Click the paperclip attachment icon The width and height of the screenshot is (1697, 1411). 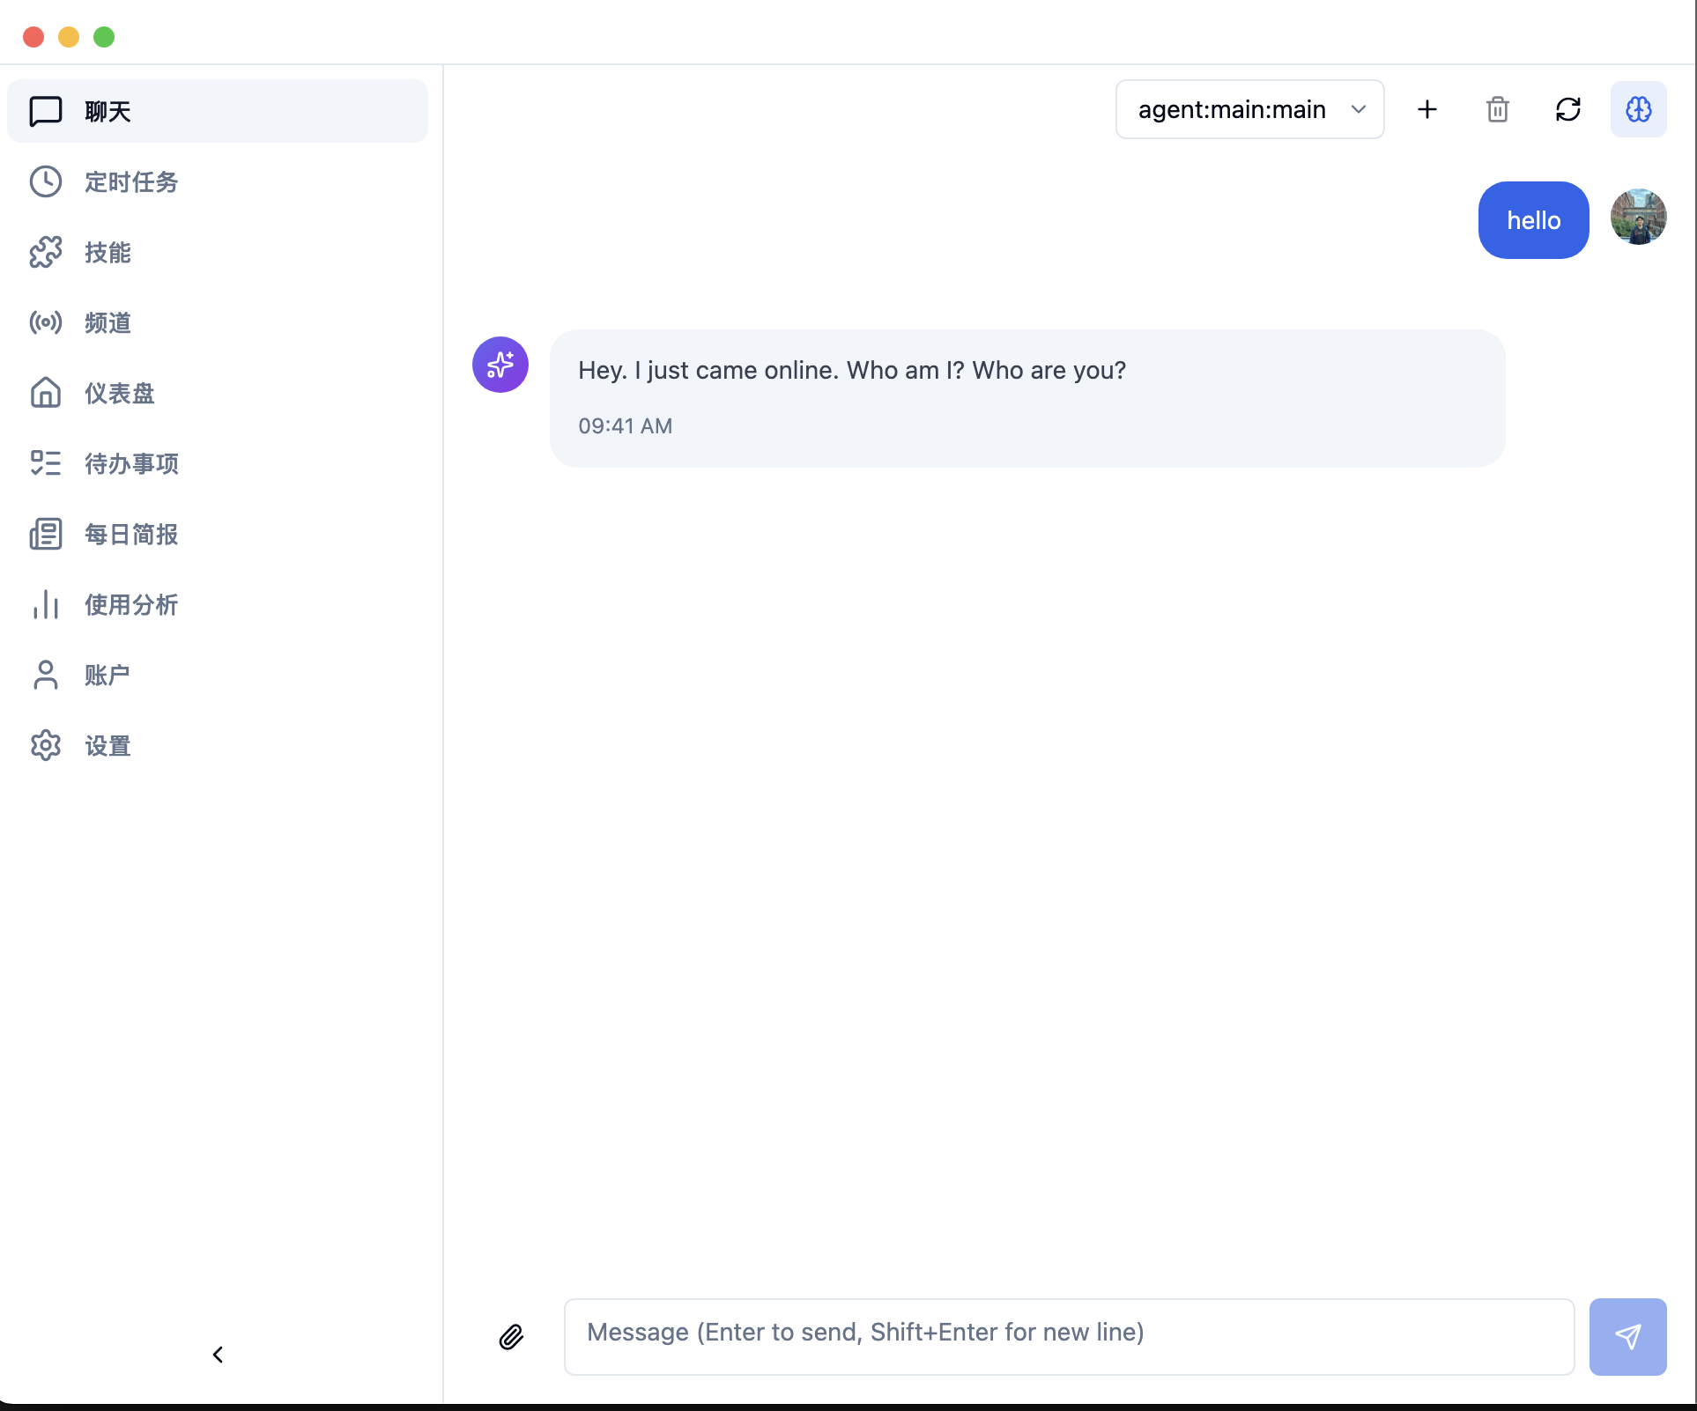pos(511,1336)
